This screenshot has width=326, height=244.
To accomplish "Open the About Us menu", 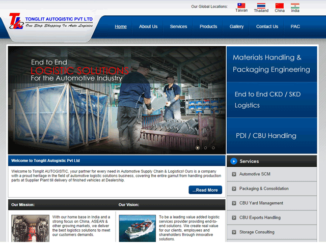I will pyautogui.click(x=148, y=26).
